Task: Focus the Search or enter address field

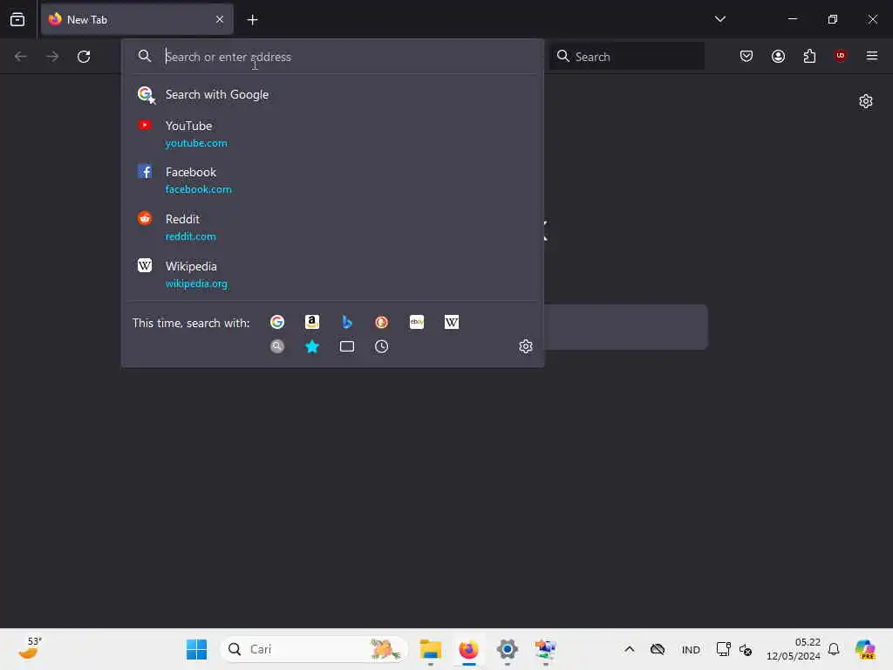Action: pos(333,57)
